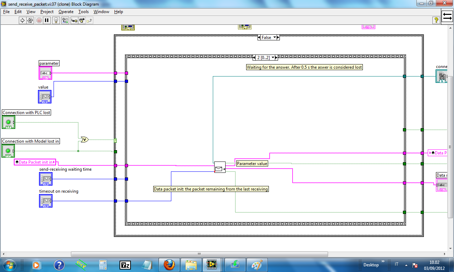This screenshot has width=454, height=272.
Task: Pause execution with the Pause icon
Action: click(47, 20)
